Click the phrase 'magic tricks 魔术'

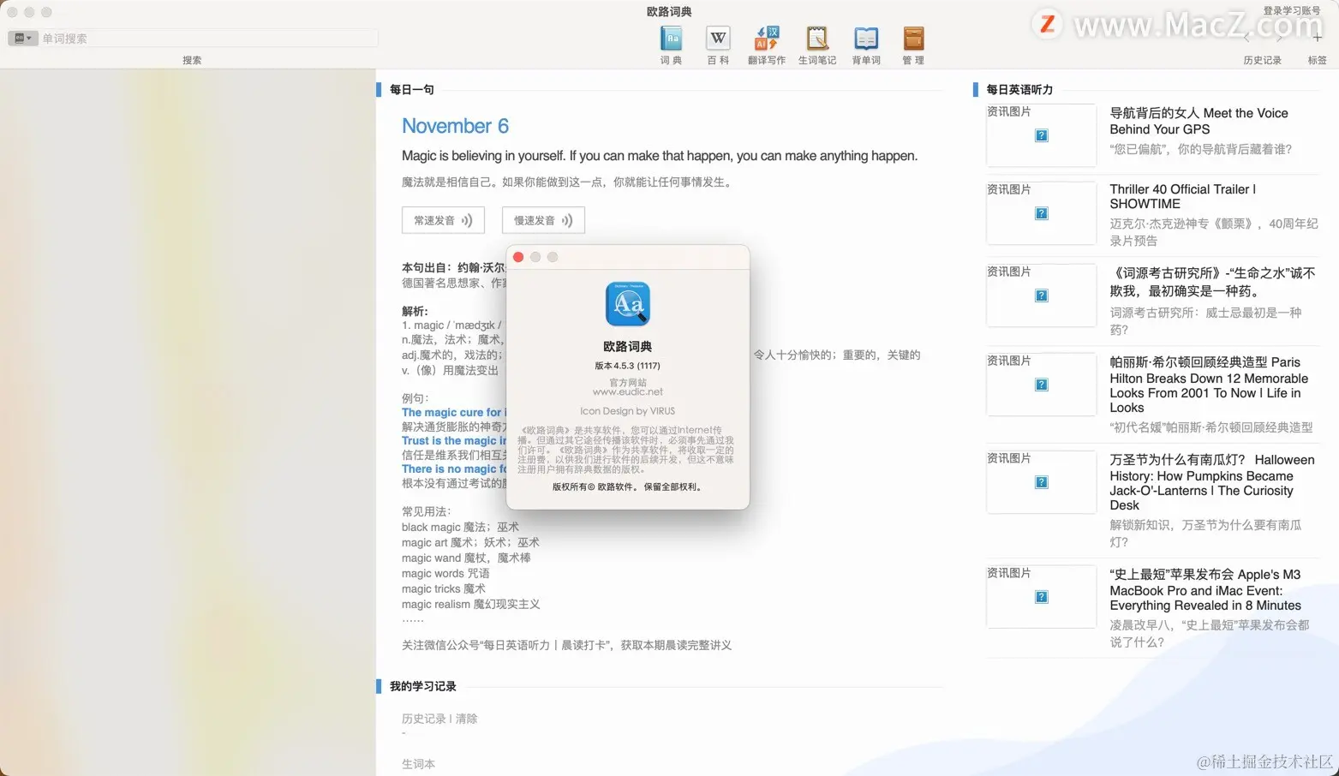click(444, 589)
